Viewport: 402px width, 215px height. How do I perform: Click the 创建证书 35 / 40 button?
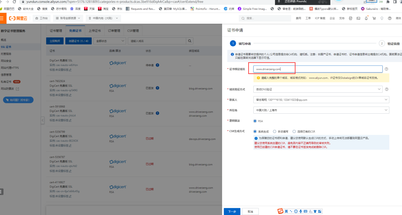coord(78,41)
